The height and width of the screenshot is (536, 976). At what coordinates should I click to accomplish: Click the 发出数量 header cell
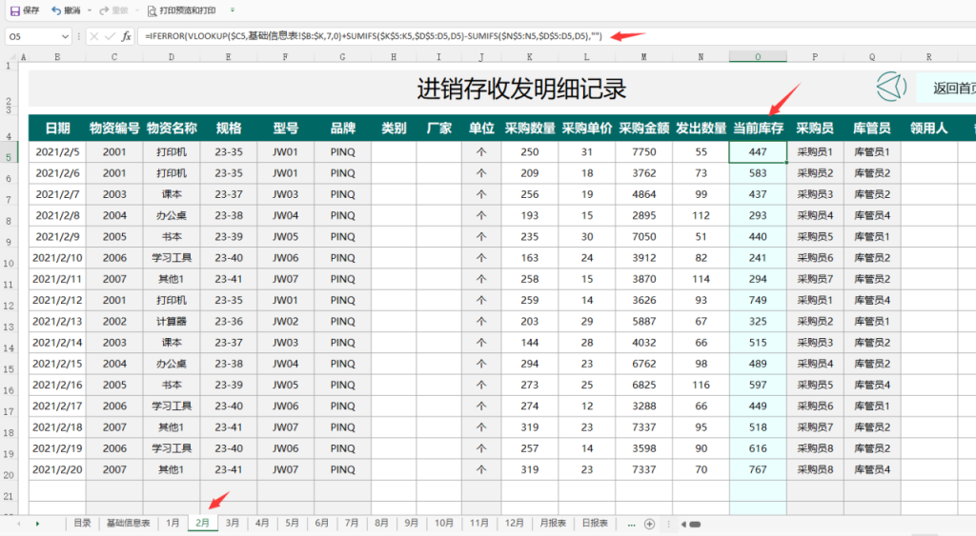click(701, 129)
